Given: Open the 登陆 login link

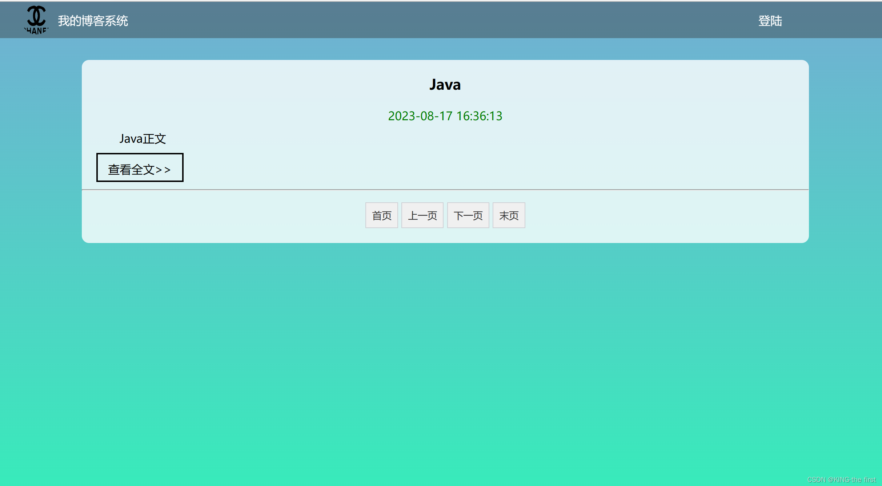Looking at the screenshot, I should coord(770,21).
